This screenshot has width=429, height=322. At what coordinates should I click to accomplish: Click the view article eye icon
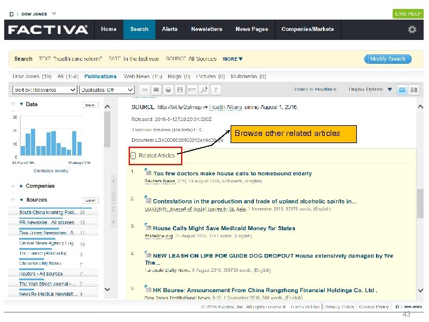click(145, 90)
